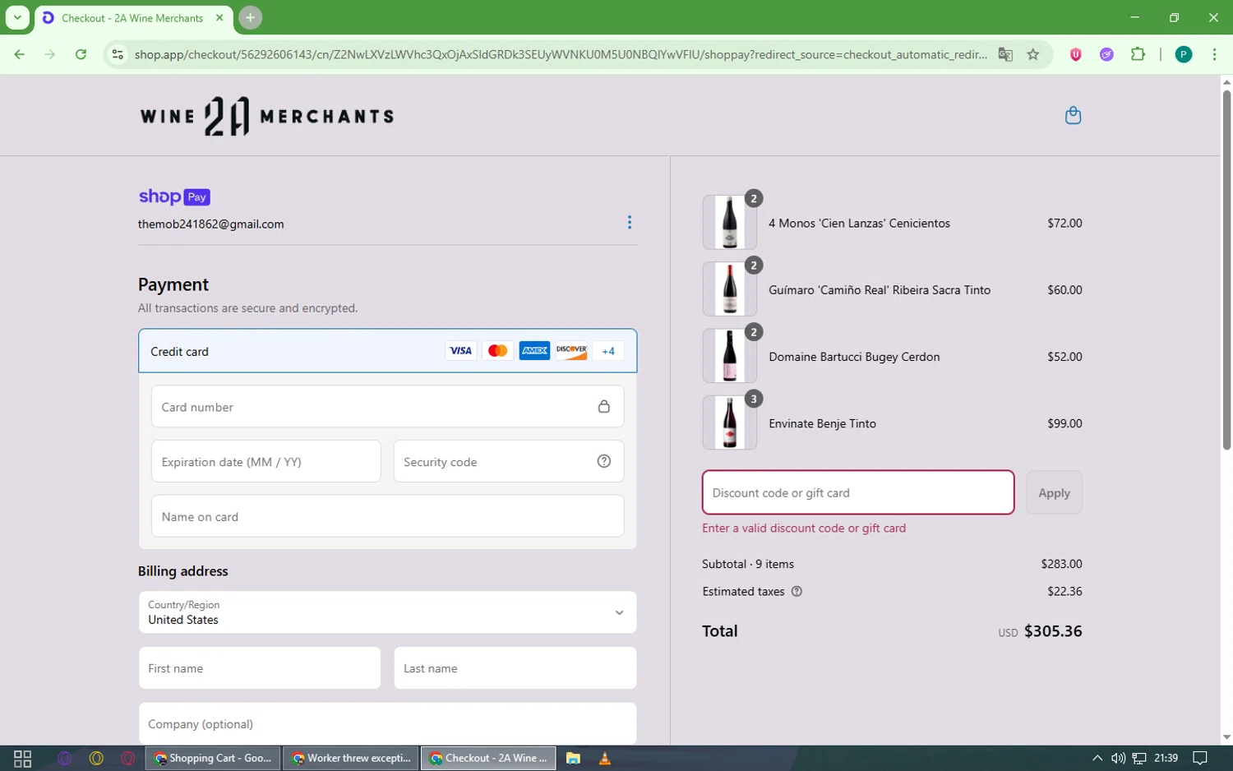Focus the Company (optional) field
The image size is (1233, 771).
(387, 723)
